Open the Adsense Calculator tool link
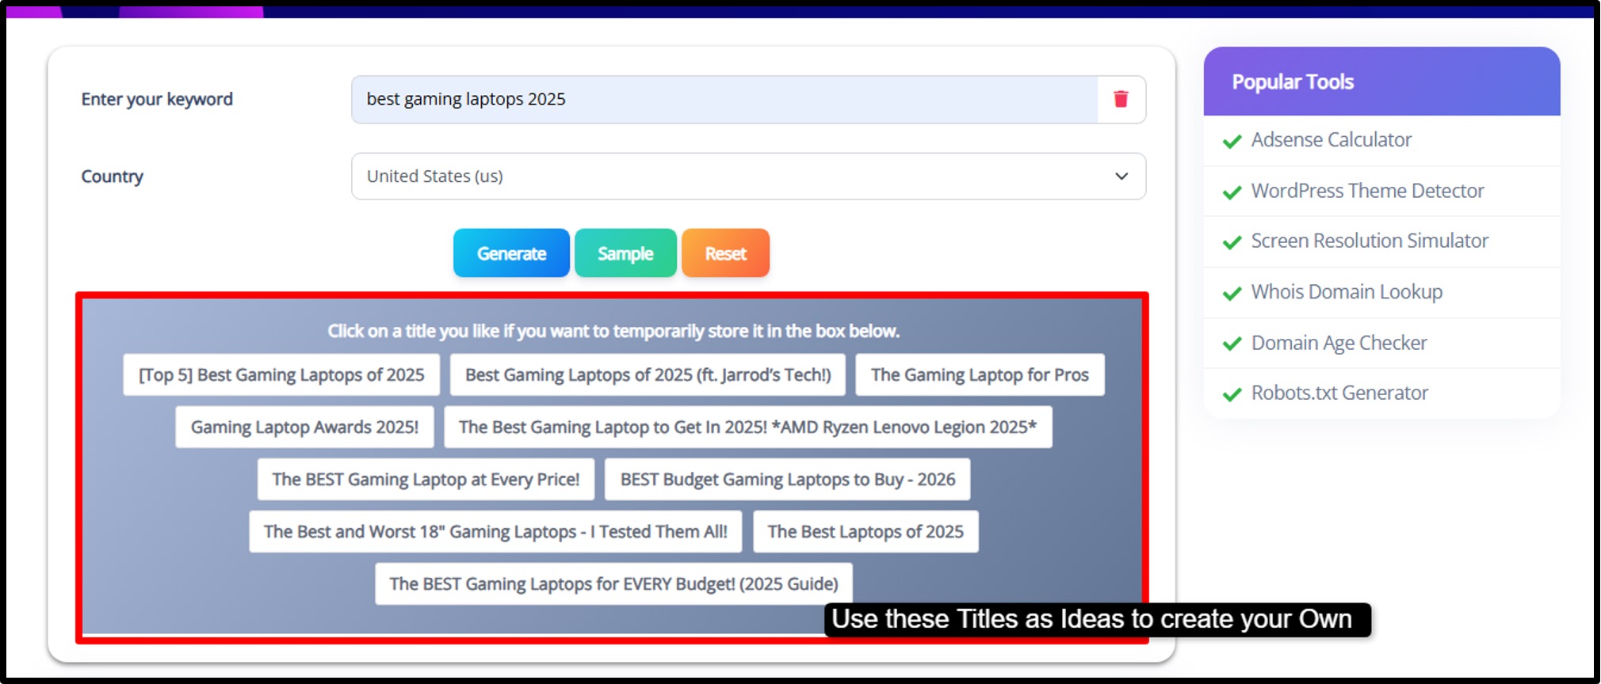The image size is (1601, 684). click(1331, 140)
